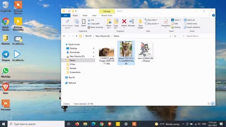Switch to large thumbnails view icon

[x=213, y=104]
